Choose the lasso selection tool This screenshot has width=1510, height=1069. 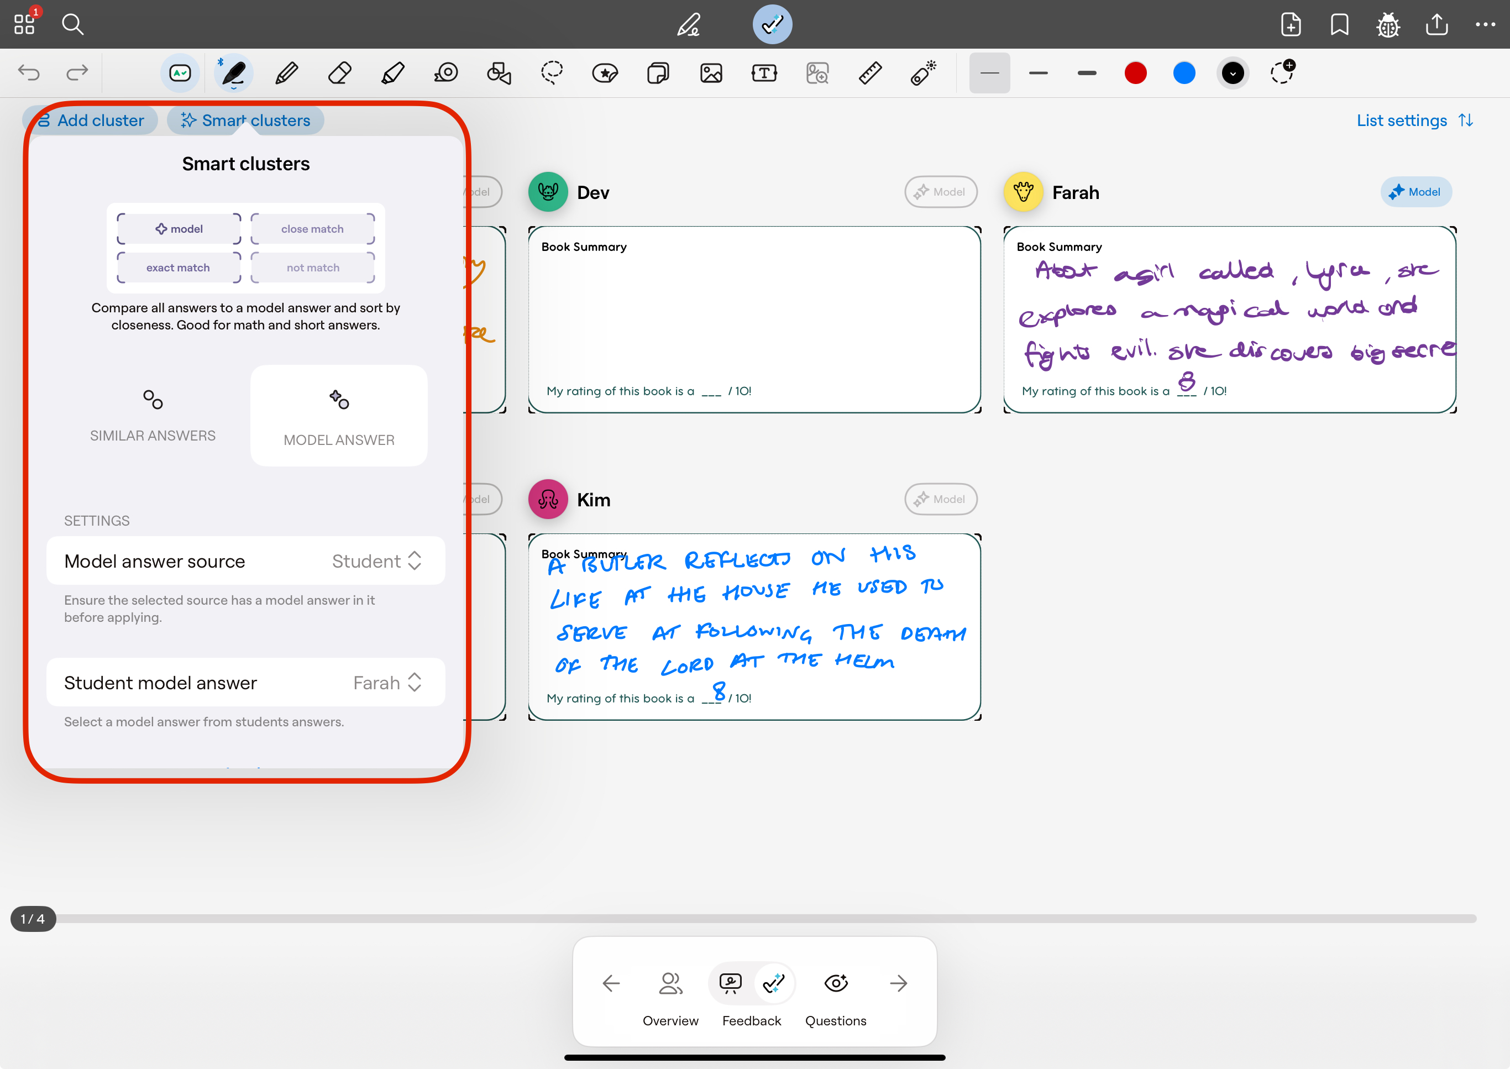552,73
